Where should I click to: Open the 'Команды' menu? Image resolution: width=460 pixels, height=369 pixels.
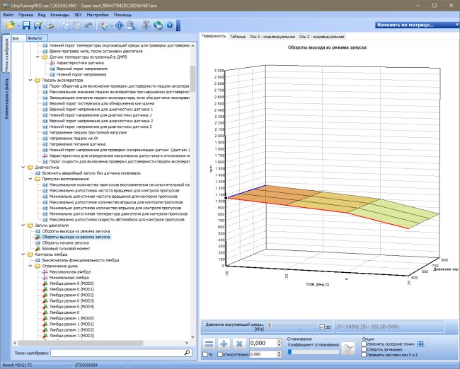click(59, 15)
